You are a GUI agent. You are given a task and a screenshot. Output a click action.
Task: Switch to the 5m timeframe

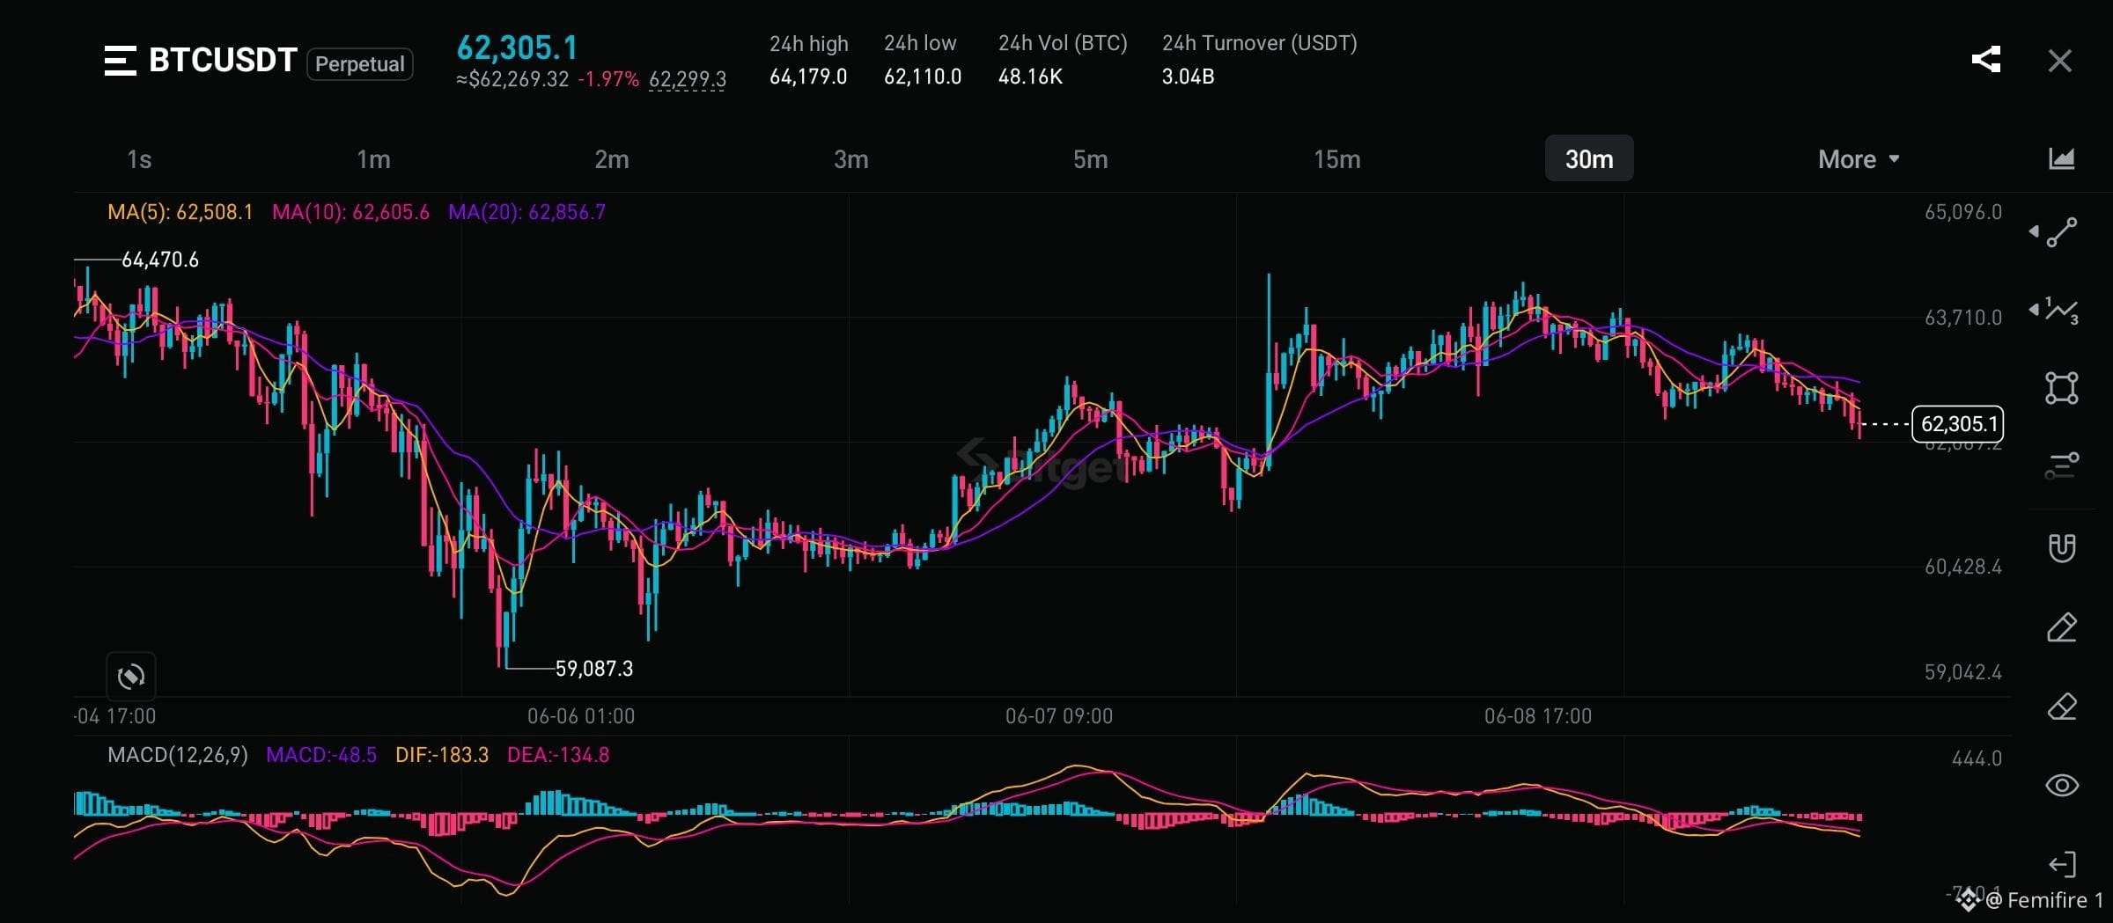pos(1090,159)
